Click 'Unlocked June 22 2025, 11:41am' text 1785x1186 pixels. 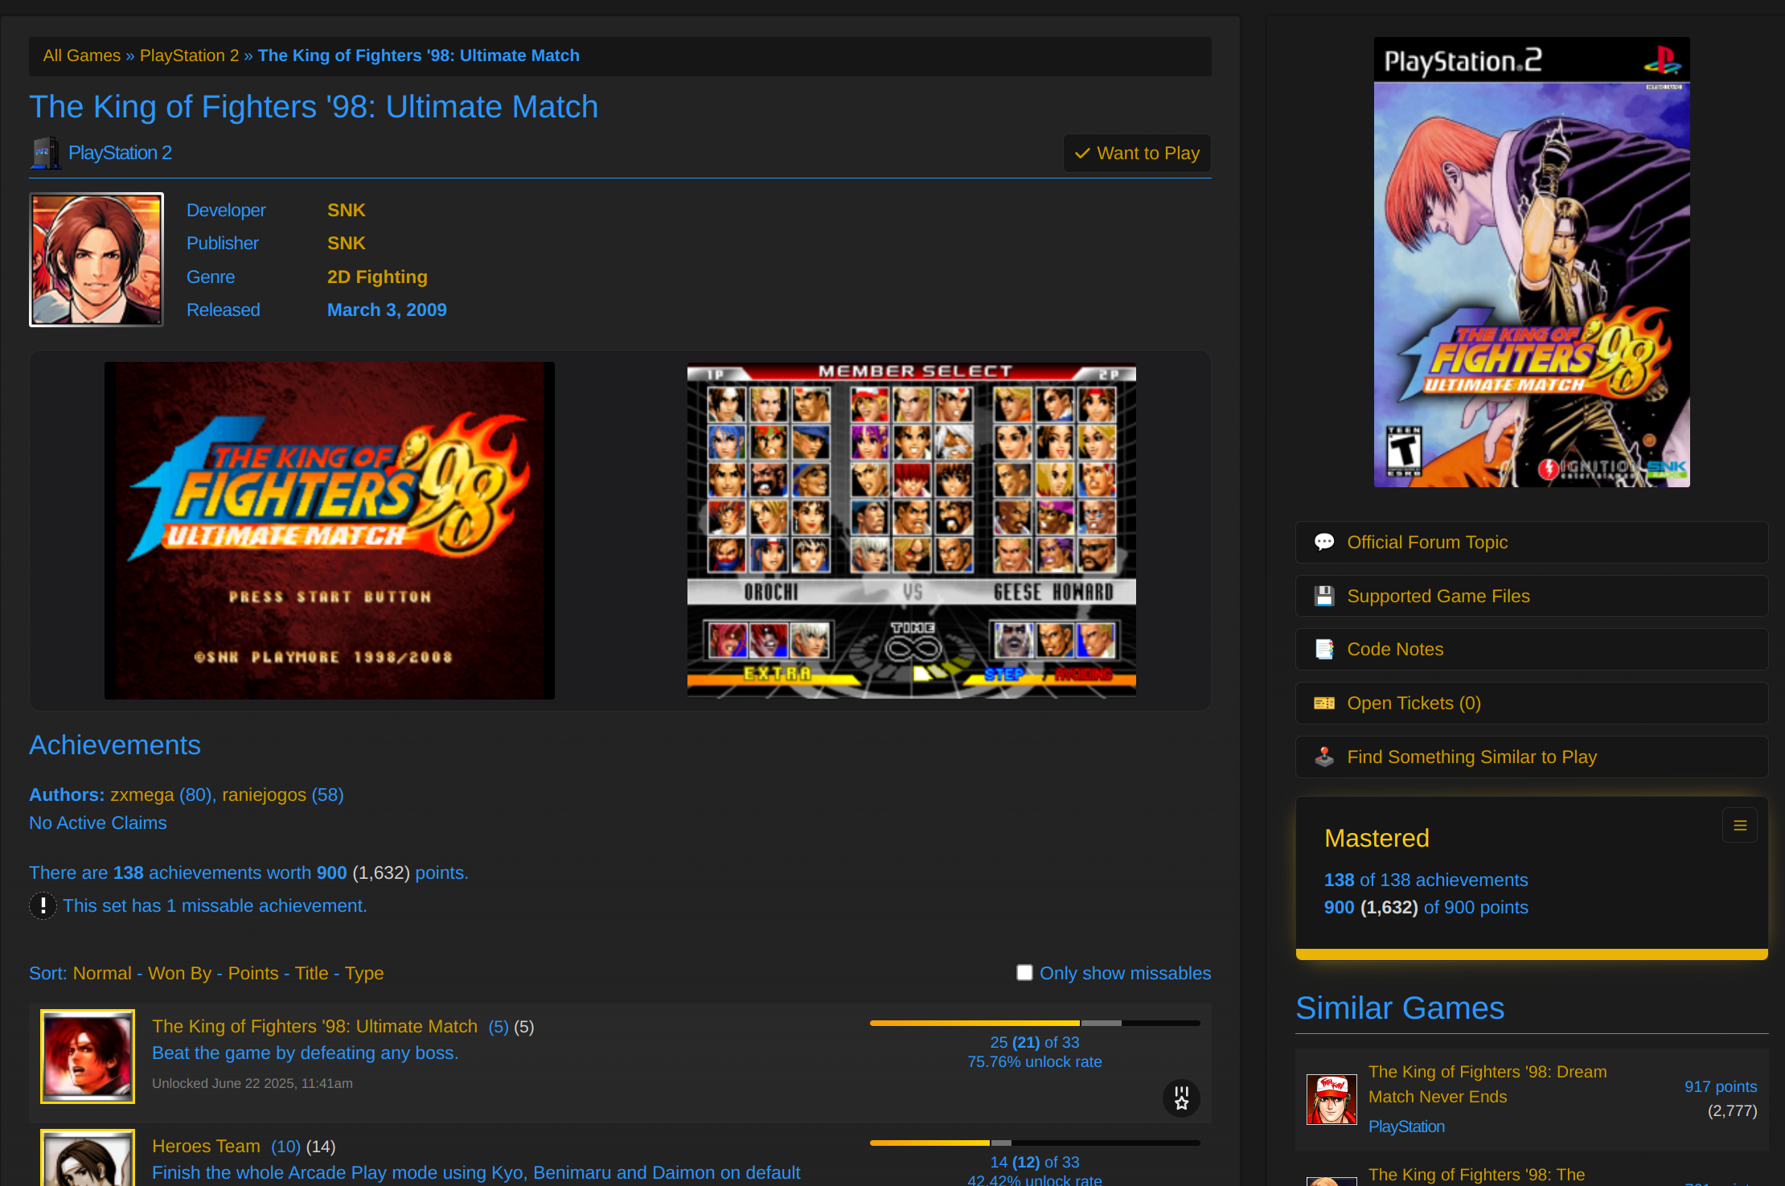tap(252, 1083)
